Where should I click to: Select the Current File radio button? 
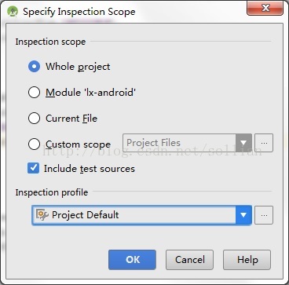tap(34, 119)
